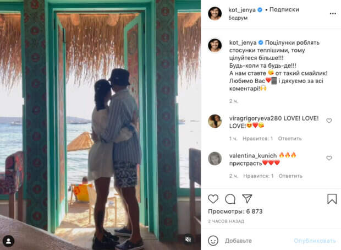The width and height of the screenshot is (341, 250).
Task: Reply to viragrigoryeva280 via Ответить
Action: 290,139
